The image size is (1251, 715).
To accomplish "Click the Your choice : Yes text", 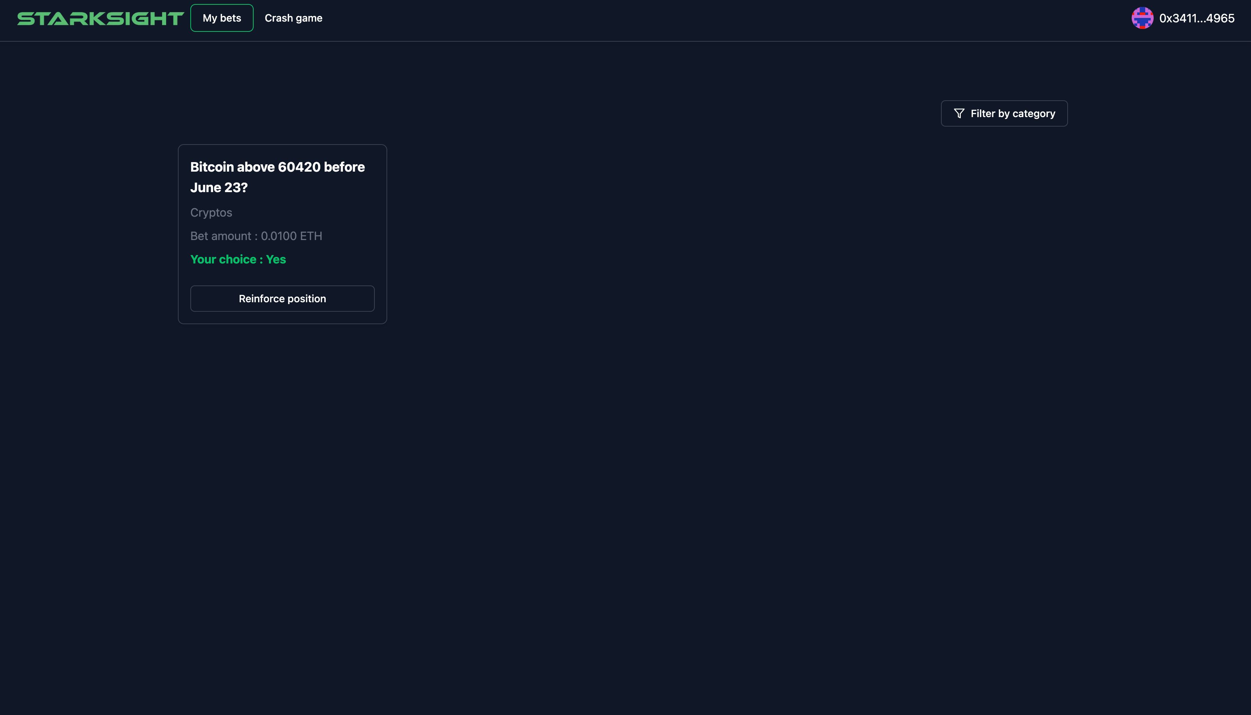I will [x=238, y=259].
